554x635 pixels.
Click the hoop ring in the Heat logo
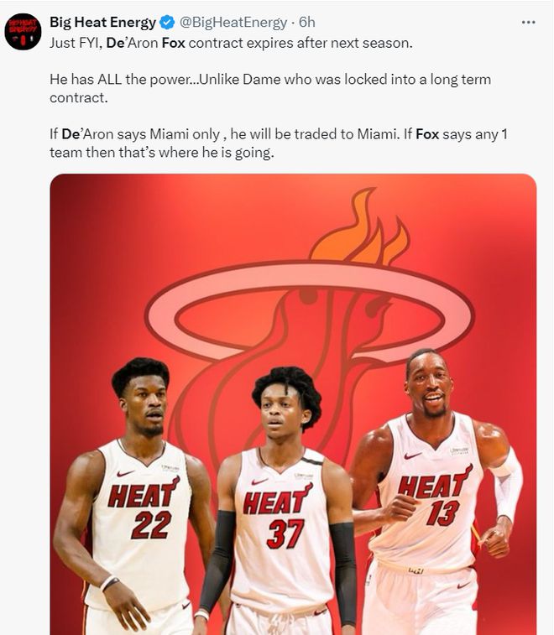(309, 310)
